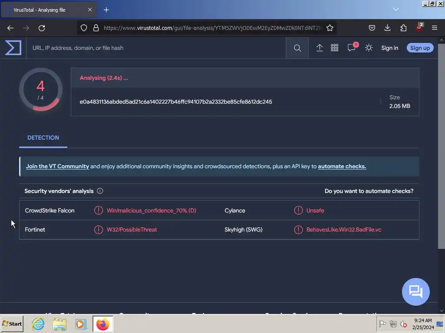Image resolution: width=445 pixels, height=333 pixels.
Task: Open media player taskbar icon
Action: pos(80,324)
